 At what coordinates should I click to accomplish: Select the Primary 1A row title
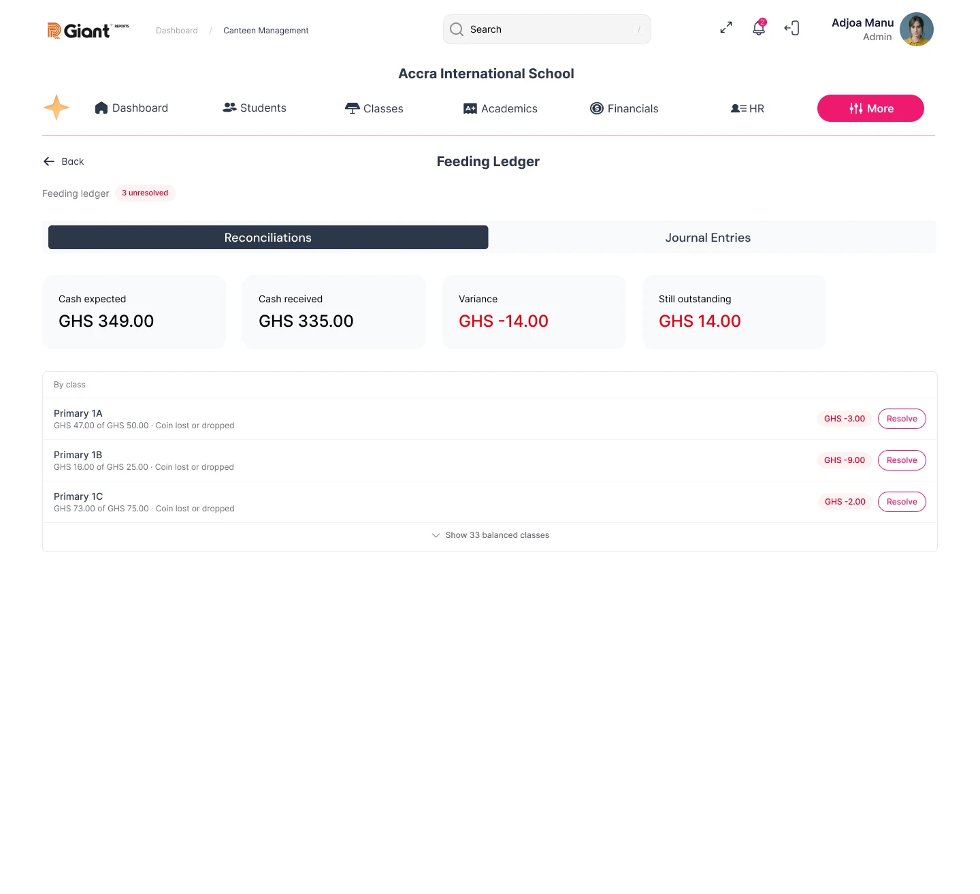pyautogui.click(x=78, y=413)
